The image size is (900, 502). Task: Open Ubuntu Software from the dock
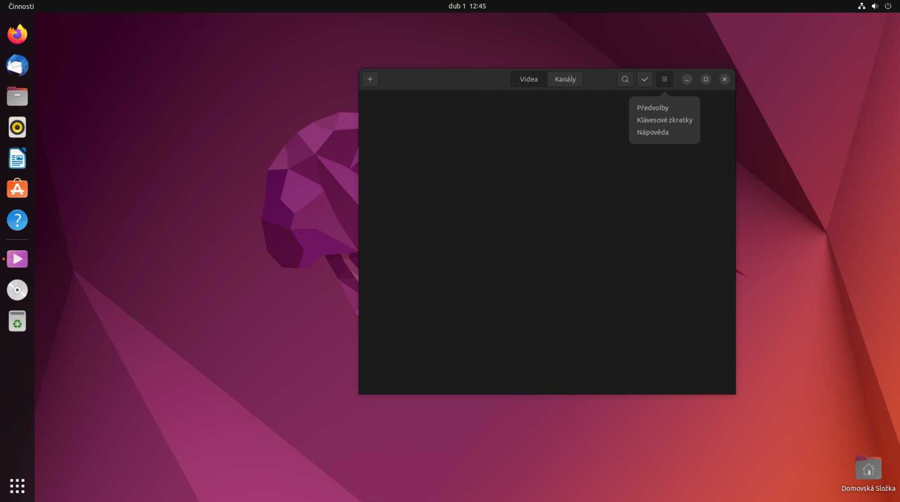pyautogui.click(x=17, y=189)
